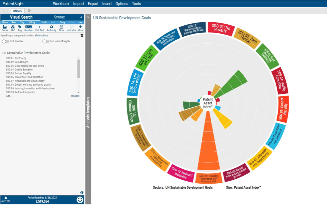Add an Owner search filter

coord(5,28)
